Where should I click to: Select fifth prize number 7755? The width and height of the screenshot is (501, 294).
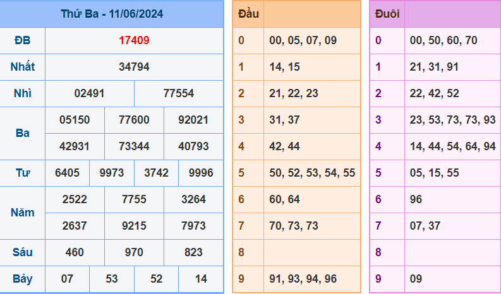(134, 199)
